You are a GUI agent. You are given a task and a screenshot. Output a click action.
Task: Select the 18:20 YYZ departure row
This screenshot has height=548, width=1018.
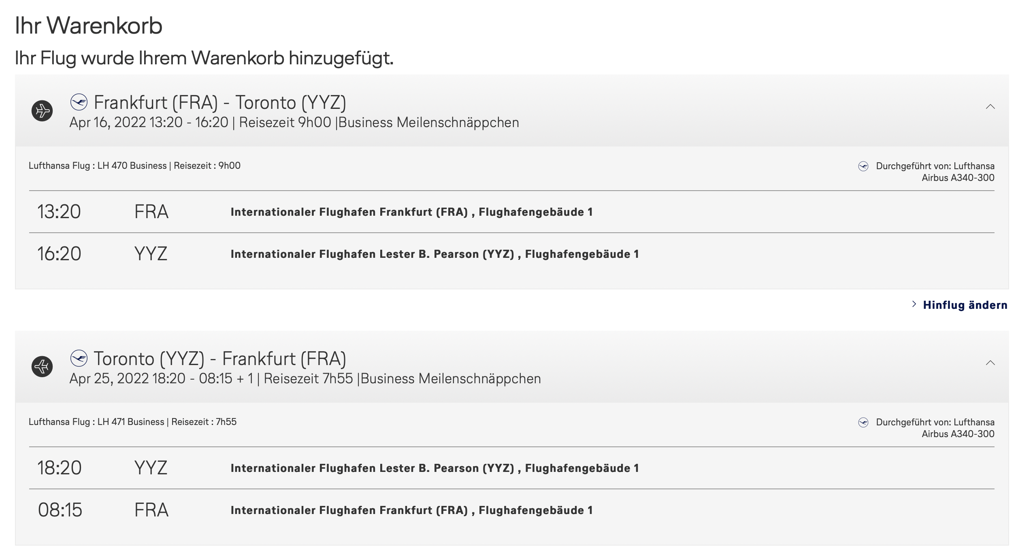tap(511, 468)
